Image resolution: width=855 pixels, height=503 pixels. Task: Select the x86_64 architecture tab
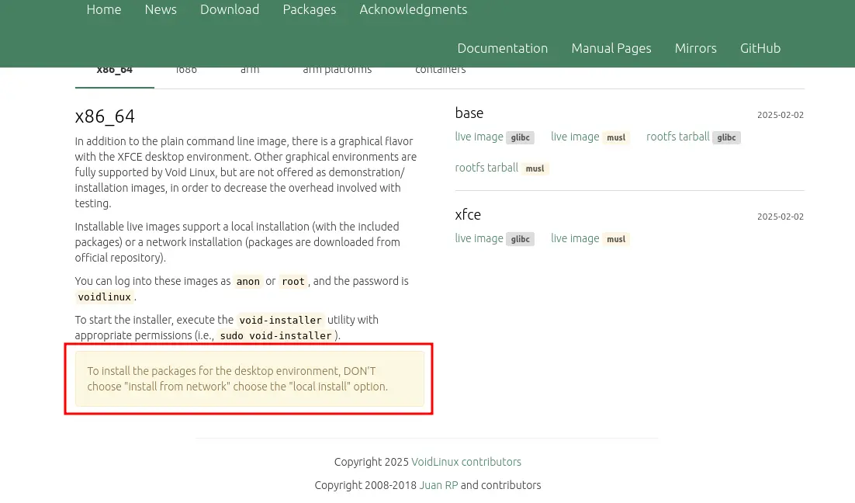coord(115,71)
